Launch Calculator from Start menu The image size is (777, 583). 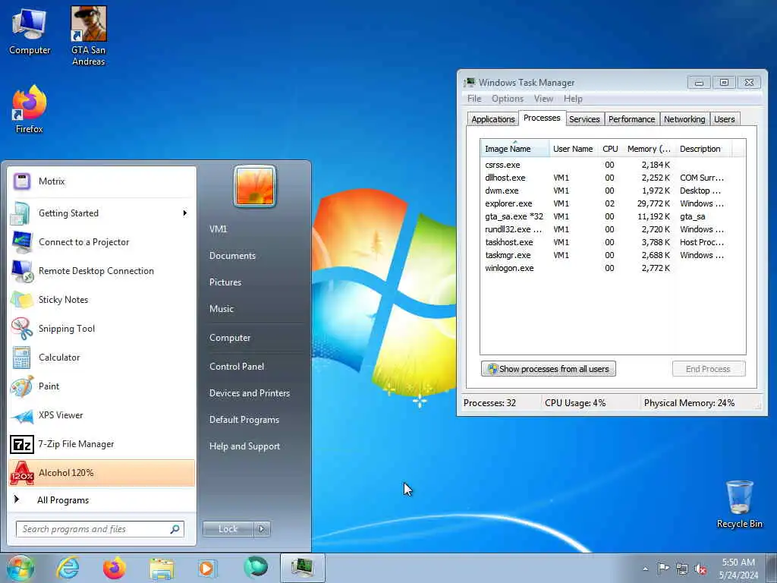[102, 358]
